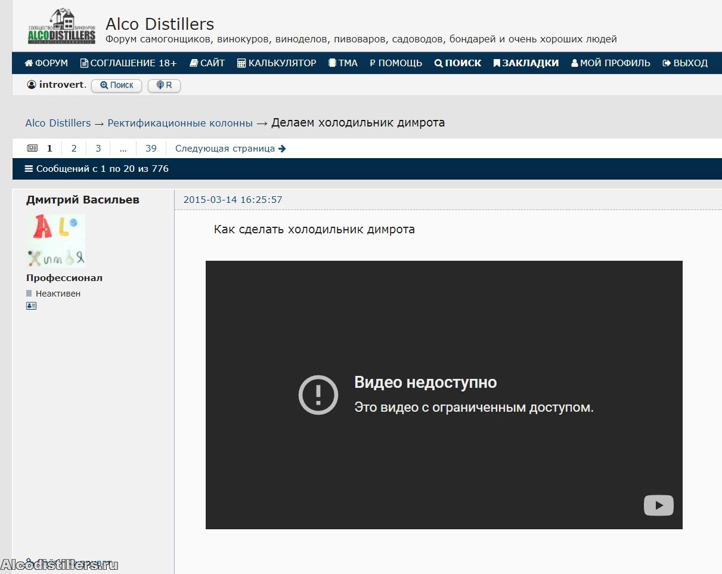Viewport: 722px width, 574px height.
Task: Open the КАЛЬКУЛЯТОР tool
Action: click(277, 63)
